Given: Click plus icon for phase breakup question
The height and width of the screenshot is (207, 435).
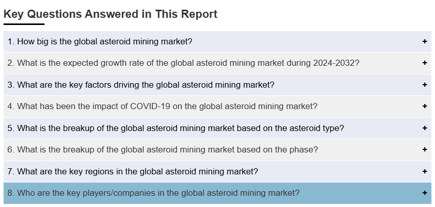Looking at the screenshot, I should tap(424, 149).
